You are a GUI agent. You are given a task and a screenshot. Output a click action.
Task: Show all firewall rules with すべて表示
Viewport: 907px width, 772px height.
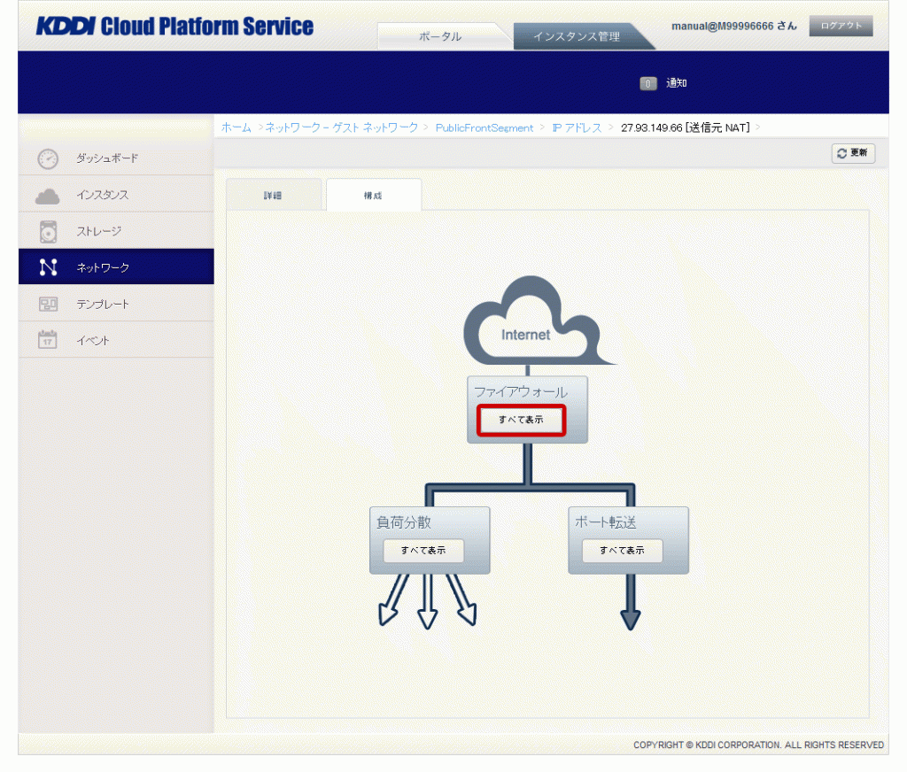click(x=521, y=420)
